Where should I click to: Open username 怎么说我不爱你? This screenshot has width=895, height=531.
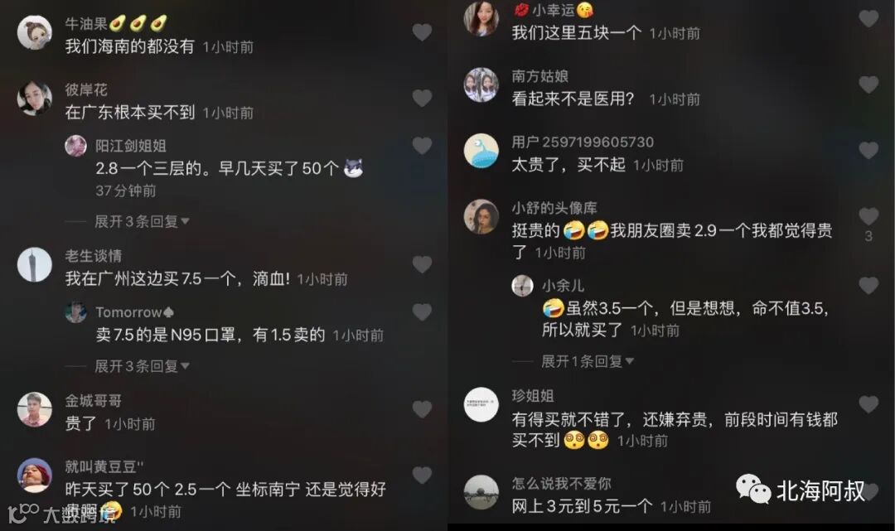pos(561,484)
